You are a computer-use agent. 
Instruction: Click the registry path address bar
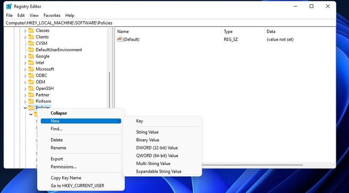tap(170, 23)
